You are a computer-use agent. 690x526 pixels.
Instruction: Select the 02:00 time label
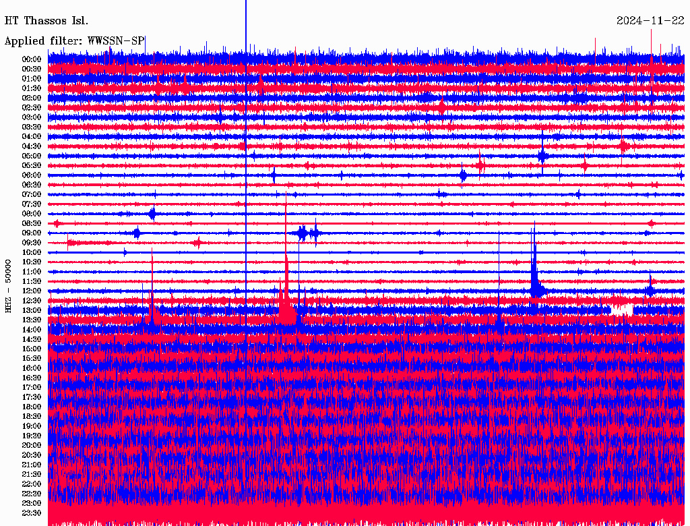(x=32, y=98)
